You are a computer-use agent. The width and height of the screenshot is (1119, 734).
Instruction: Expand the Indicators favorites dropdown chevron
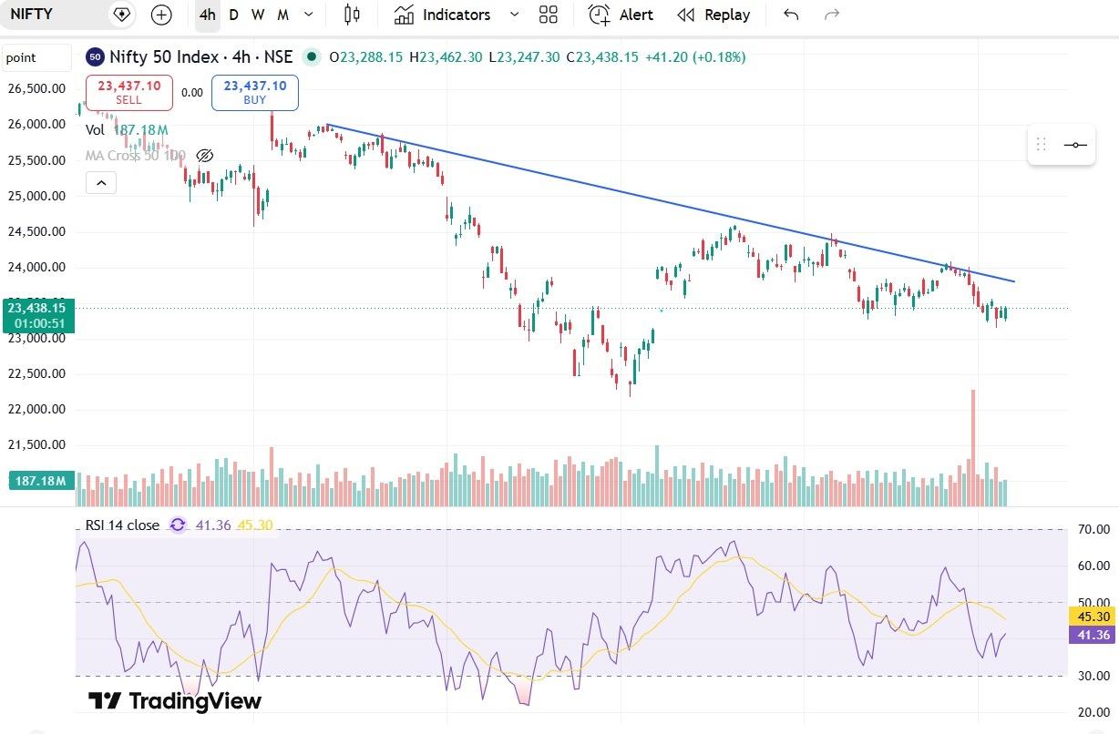pos(514,15)
